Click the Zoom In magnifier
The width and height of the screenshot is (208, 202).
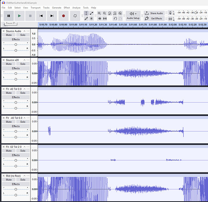coord(99,13)
